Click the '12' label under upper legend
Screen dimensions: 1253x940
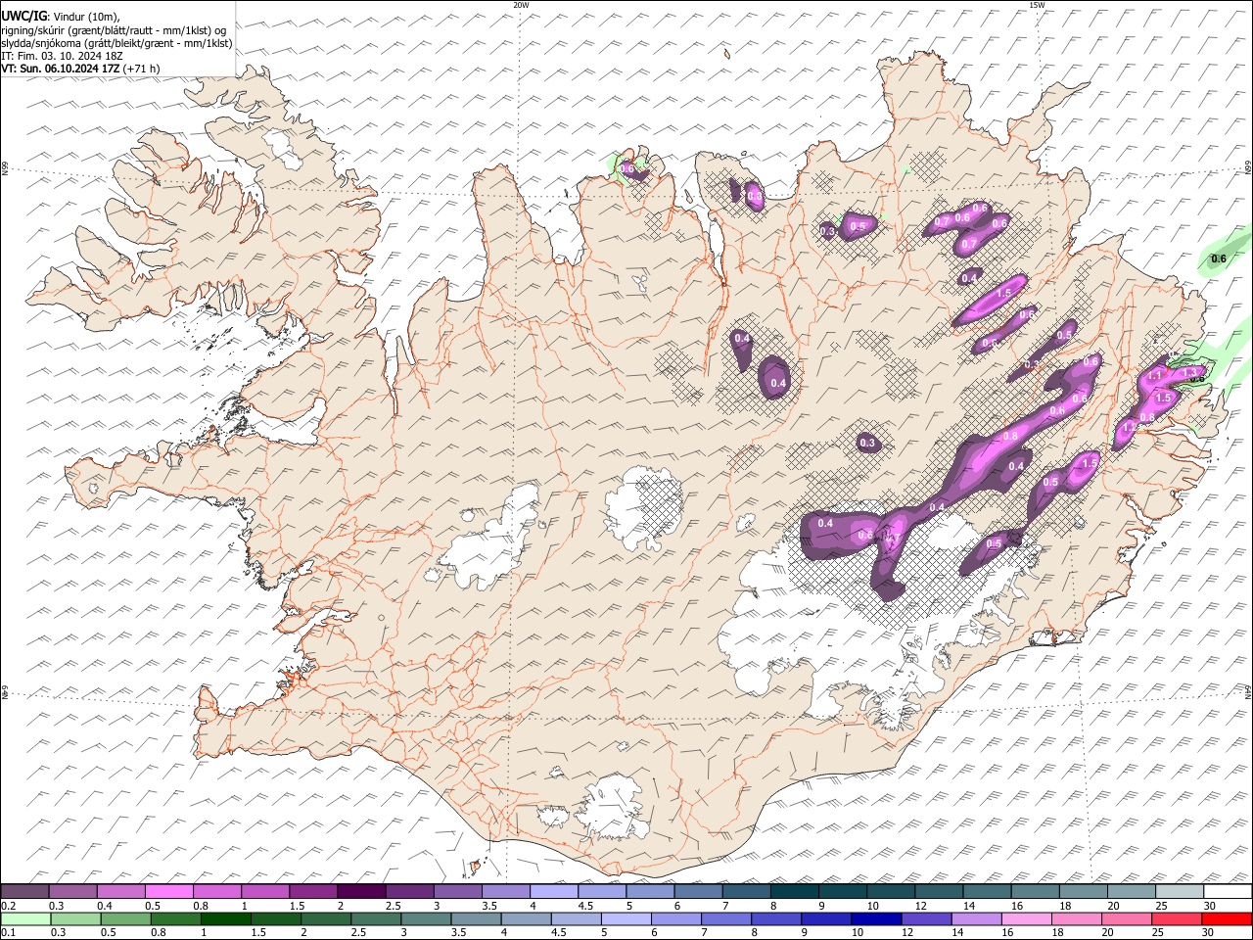click(x=920, y=906)
